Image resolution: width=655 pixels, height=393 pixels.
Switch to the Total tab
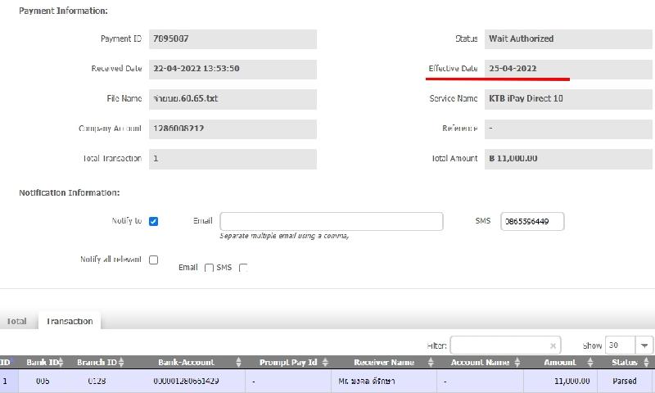(x=17, y=321)
